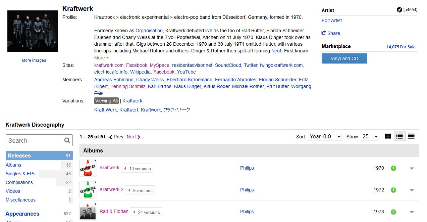This screenshot has width=427, height=222.
Task: Select the compact text-only list view icon
Action: pos(411,136)
